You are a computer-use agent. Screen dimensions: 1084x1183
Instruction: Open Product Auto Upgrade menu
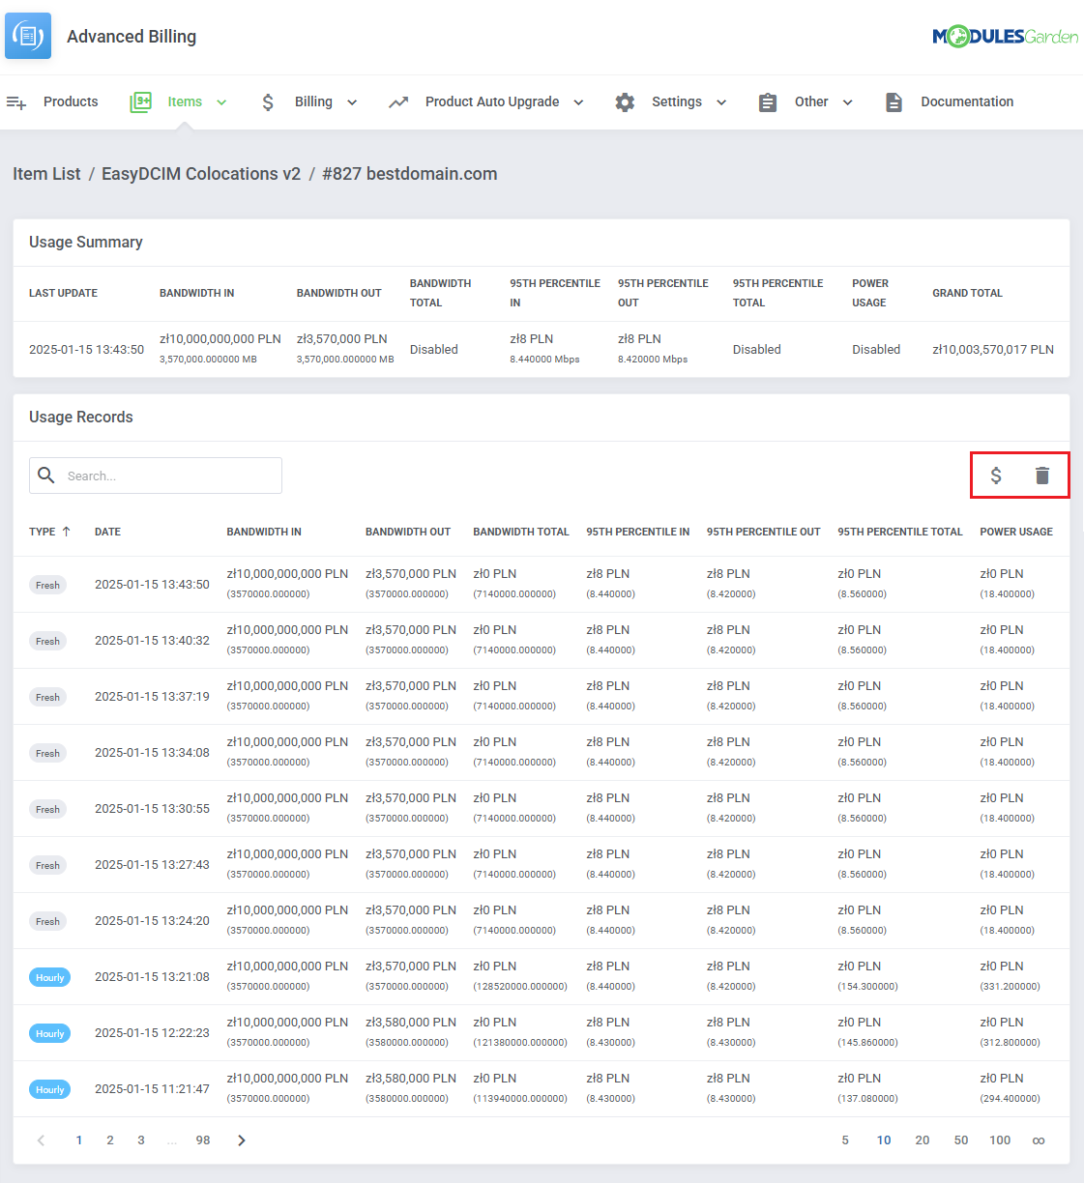492,101
